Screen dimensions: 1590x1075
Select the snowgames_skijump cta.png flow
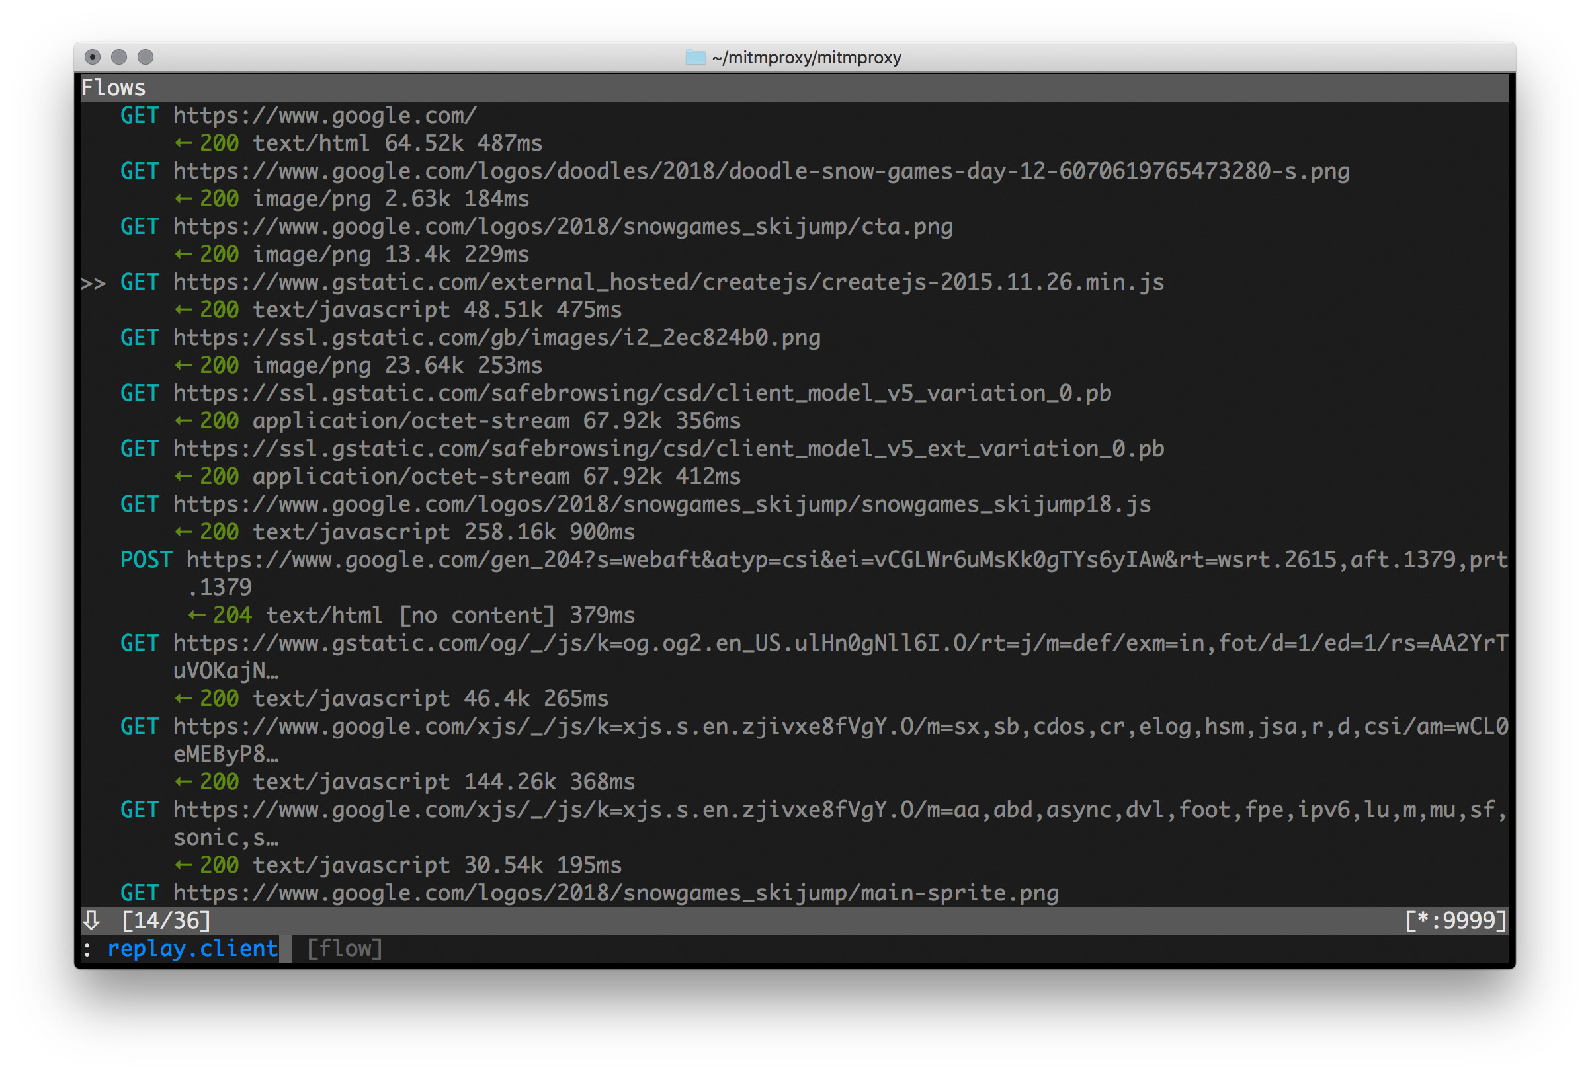click(x=561, y=226)
